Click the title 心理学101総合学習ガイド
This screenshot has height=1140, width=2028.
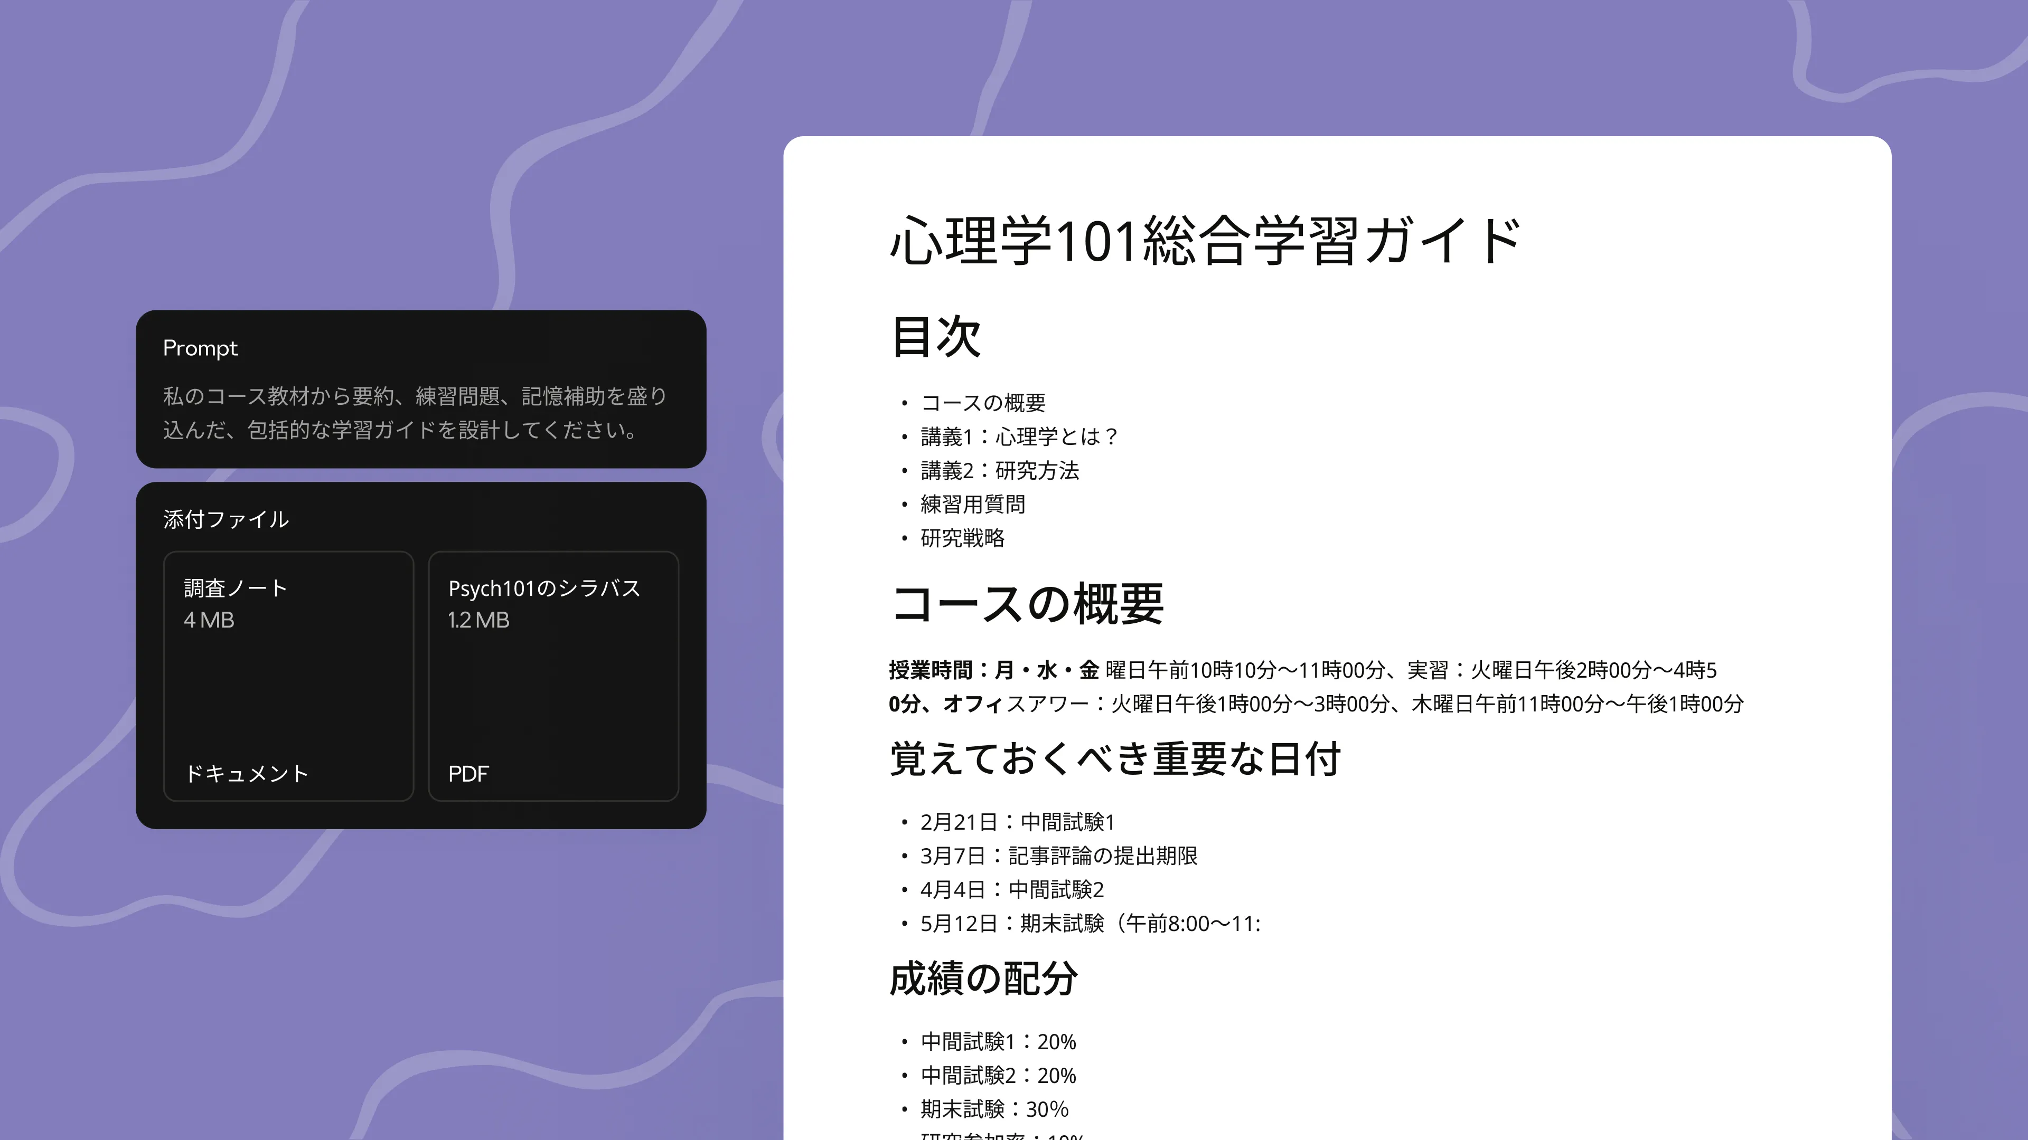(1205, 240)
